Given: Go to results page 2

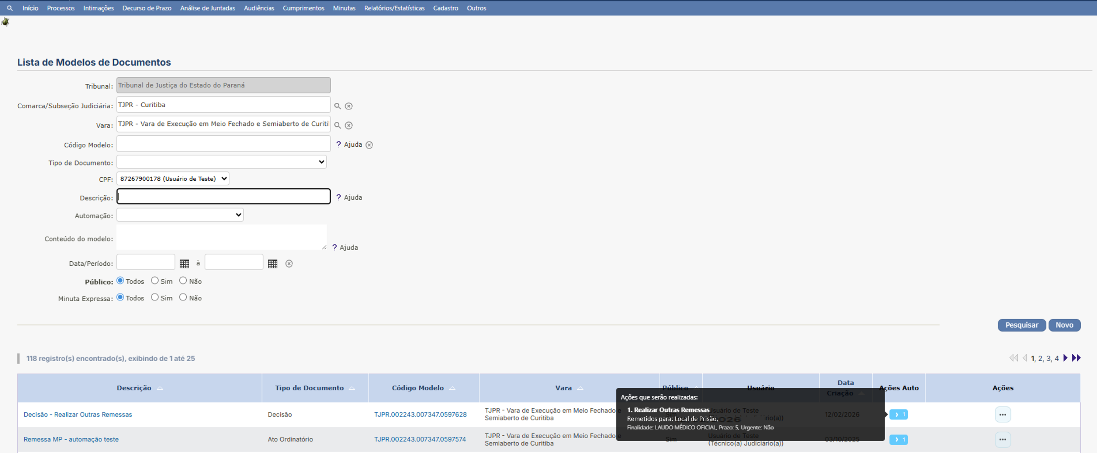Looking at the screenshot, I should coord(1040,359).
